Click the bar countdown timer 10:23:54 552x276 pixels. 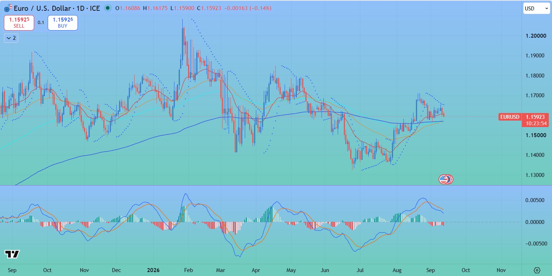(x=536, y=123)
